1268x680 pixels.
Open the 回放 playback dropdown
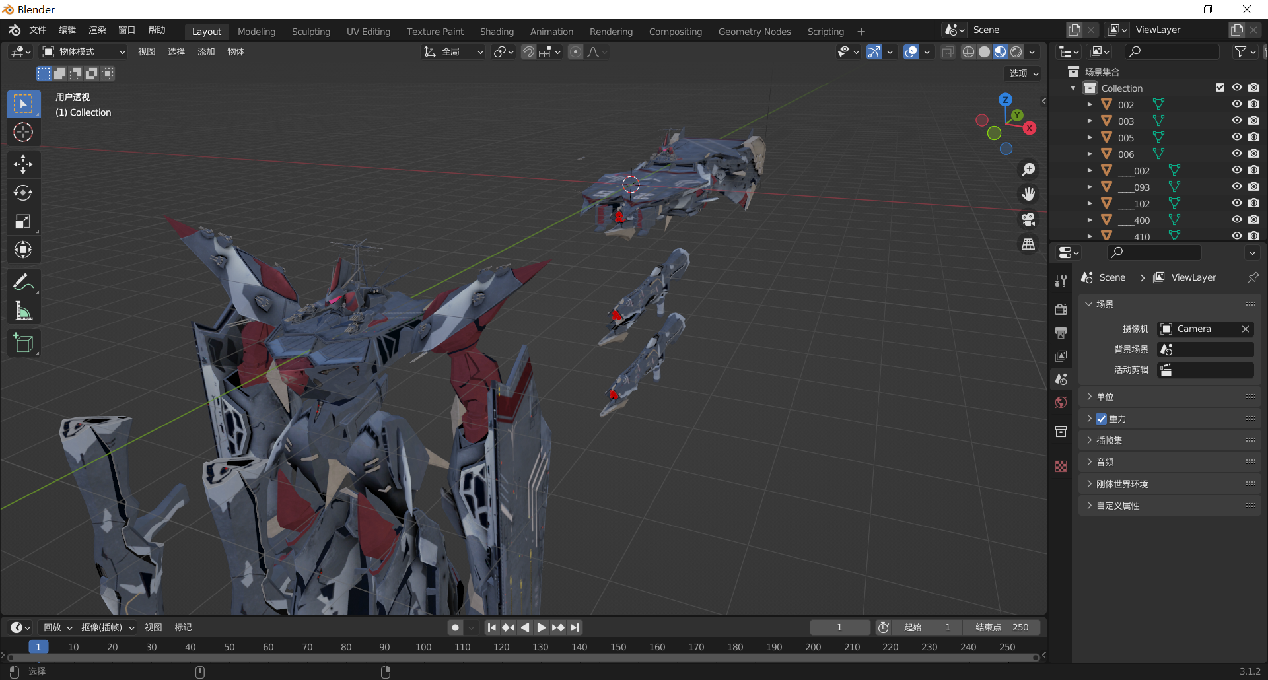point(57,627)
